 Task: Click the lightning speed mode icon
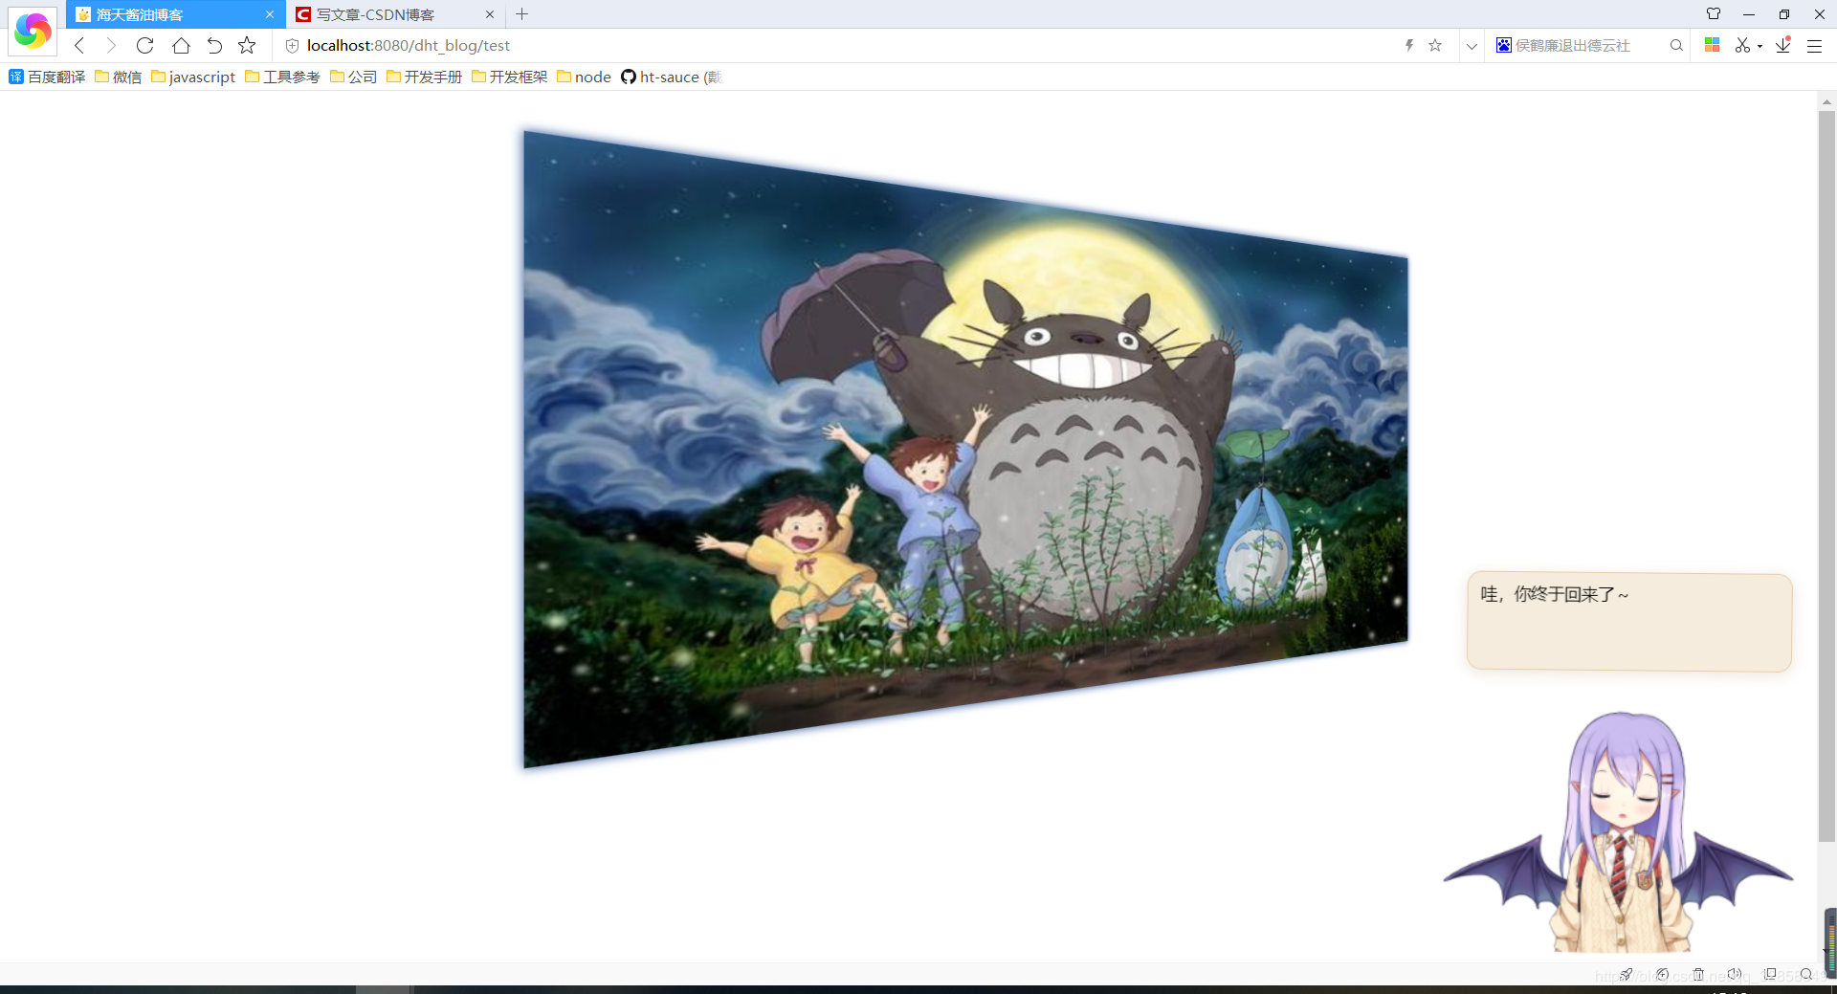click(1409, 45)
